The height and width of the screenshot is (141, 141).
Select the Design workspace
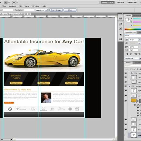[120, 3]
